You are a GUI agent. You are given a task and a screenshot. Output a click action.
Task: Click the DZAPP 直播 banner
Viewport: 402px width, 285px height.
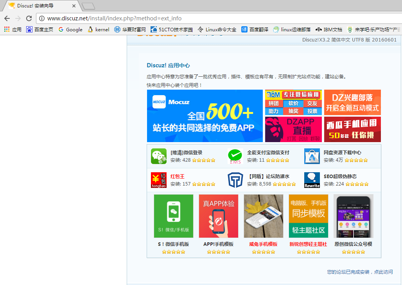pos(293,130)
